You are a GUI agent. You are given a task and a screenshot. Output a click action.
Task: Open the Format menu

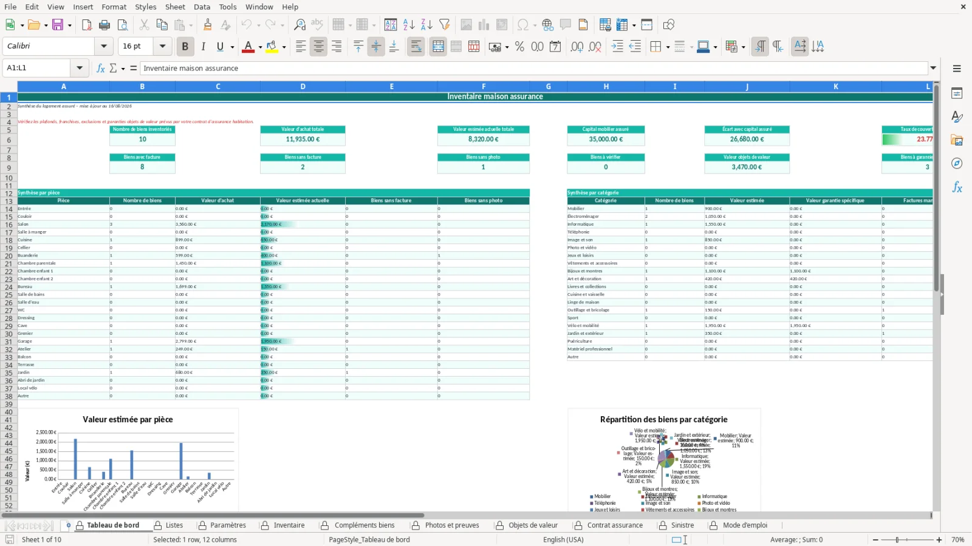coord(114,7)
